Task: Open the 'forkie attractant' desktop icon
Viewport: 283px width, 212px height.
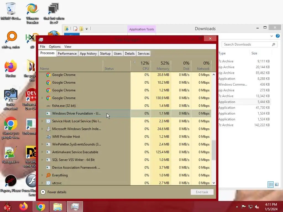Action: point(11,99)
